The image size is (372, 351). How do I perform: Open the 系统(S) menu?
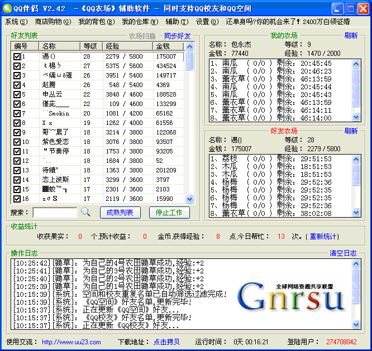(16, 22)
